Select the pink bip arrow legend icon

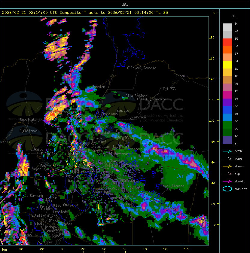(x=227, y=174)
